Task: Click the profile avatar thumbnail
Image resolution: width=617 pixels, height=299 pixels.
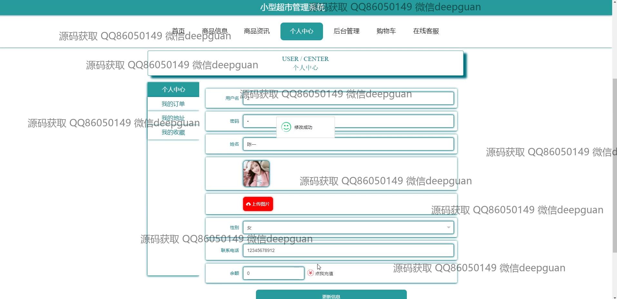Action: [x=256, y=174]
